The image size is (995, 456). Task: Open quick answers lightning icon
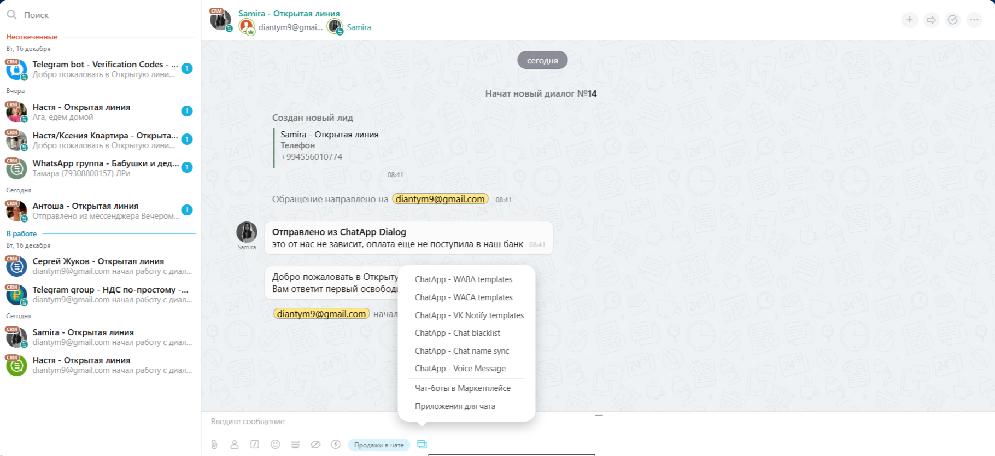tap(336, 445)
